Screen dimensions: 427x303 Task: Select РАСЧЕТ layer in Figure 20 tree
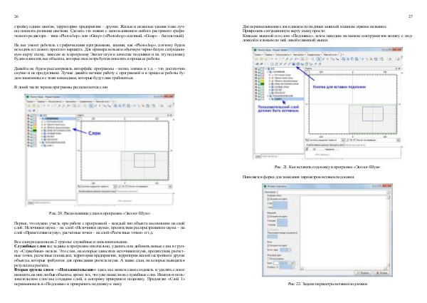[51, 136]
